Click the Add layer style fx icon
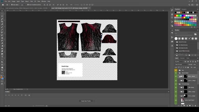 (x=181, y=106)
